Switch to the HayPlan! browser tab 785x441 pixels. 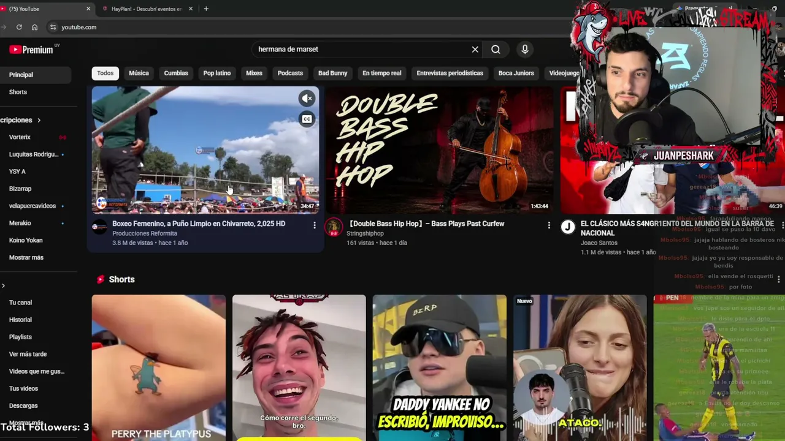(147, 9)
